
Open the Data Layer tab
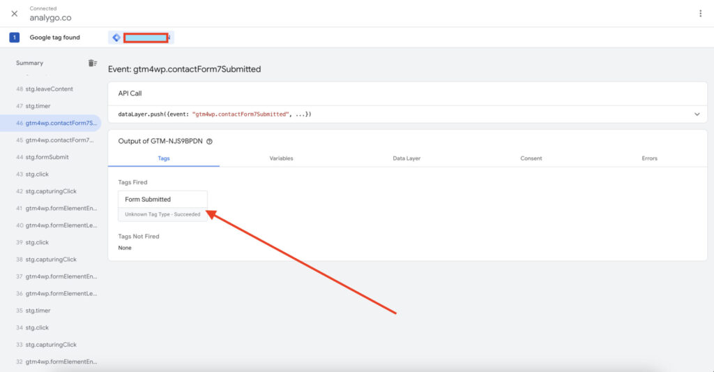pos(407,158)
